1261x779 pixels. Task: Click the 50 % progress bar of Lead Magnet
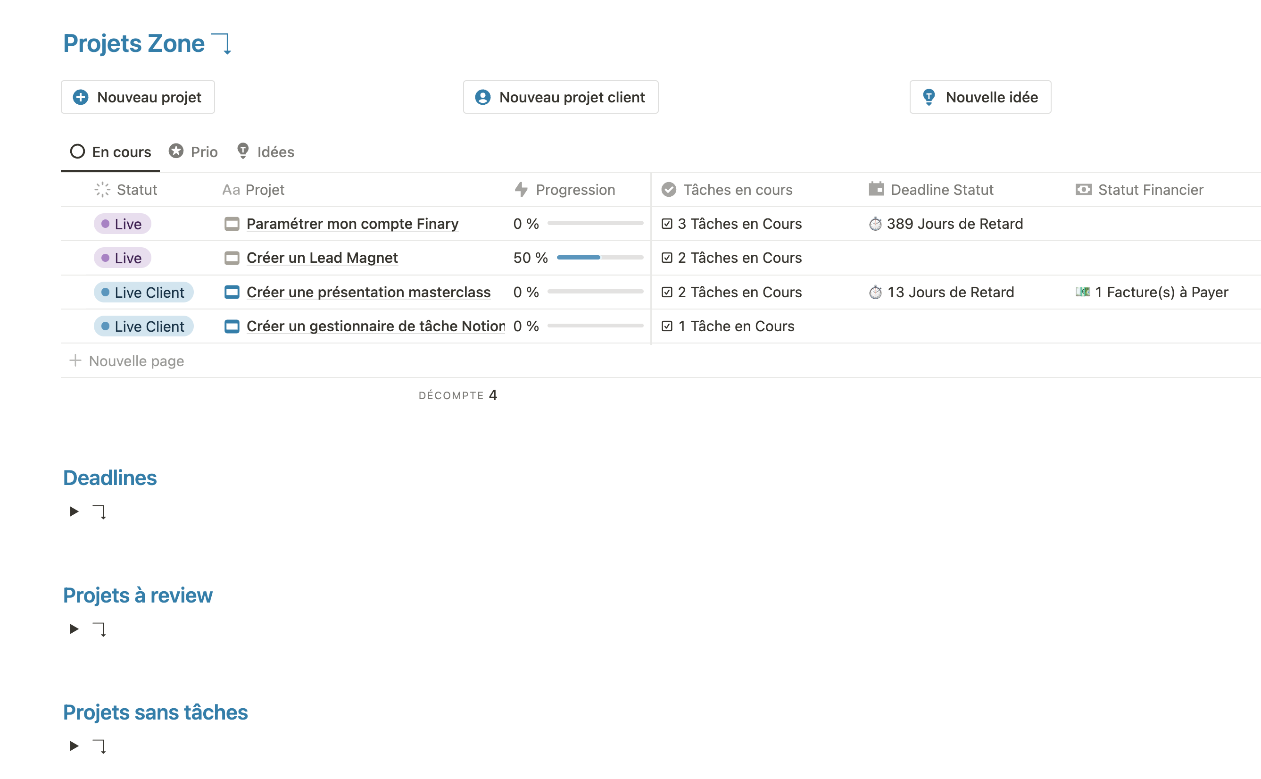coord(599,257)
